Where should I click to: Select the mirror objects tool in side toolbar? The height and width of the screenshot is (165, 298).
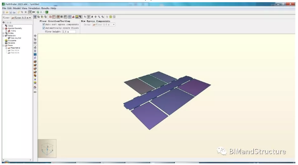click(35, 43)
